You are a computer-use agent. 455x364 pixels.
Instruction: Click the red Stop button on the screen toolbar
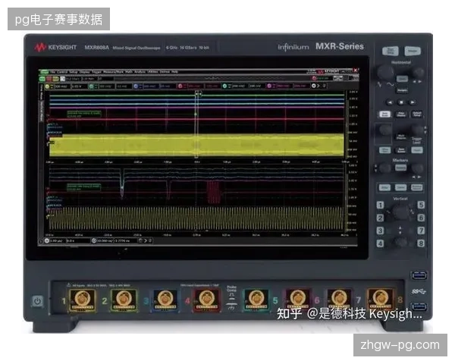coord(49,79)
